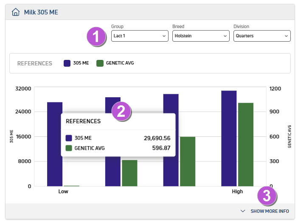This screenshot has width=298, height=223.
Task: Click the green GENETIC AVG swatch in the tooltip
Action: 69,148
